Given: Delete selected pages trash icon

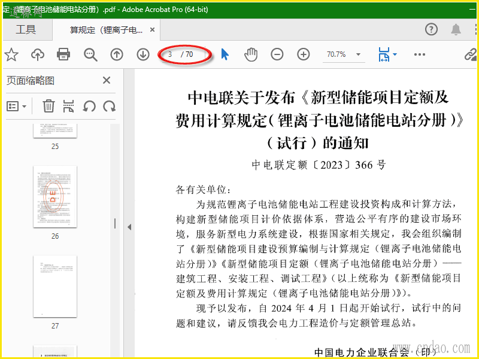Looking at the screenshot, I should pos(48,107).
